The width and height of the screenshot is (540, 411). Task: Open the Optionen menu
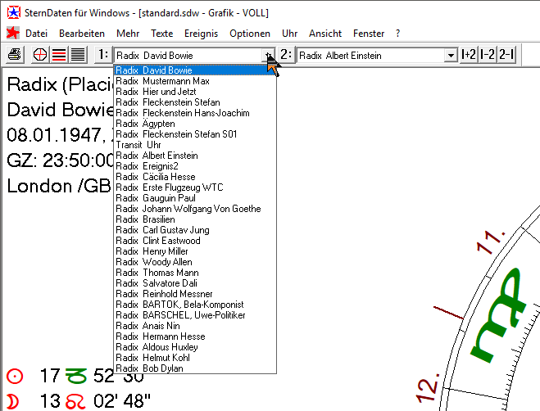pyautogui.click(x=250, y=34)
